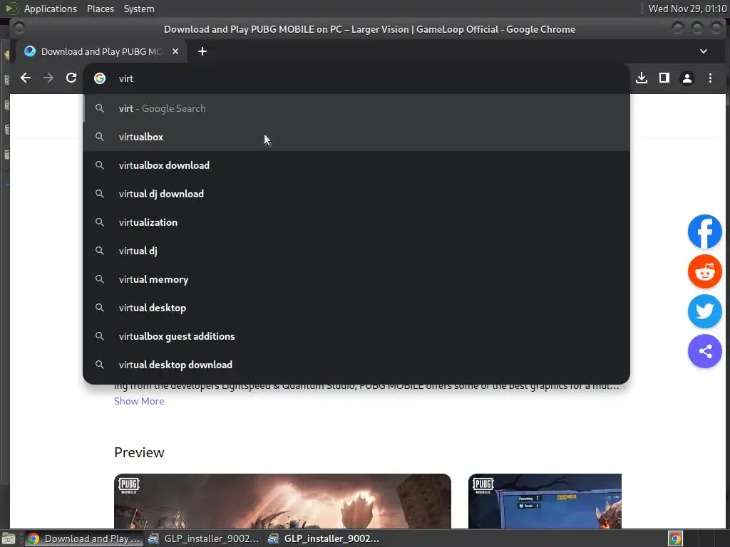The width and height of the screenshot is (730, 547).
Task: Click the show desktop icon in taskbar
Action: (9, 538)
